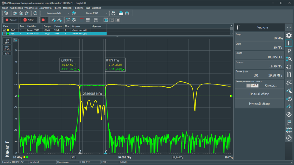
Task: Open the service wrench sidebar icon
Action: (x=289, y=138)
